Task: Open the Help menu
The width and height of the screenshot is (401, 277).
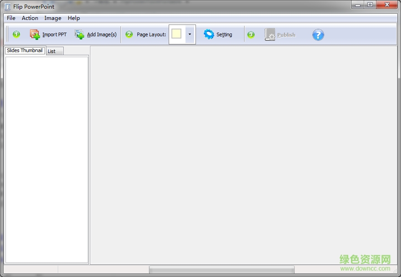Action: point(74,18)
